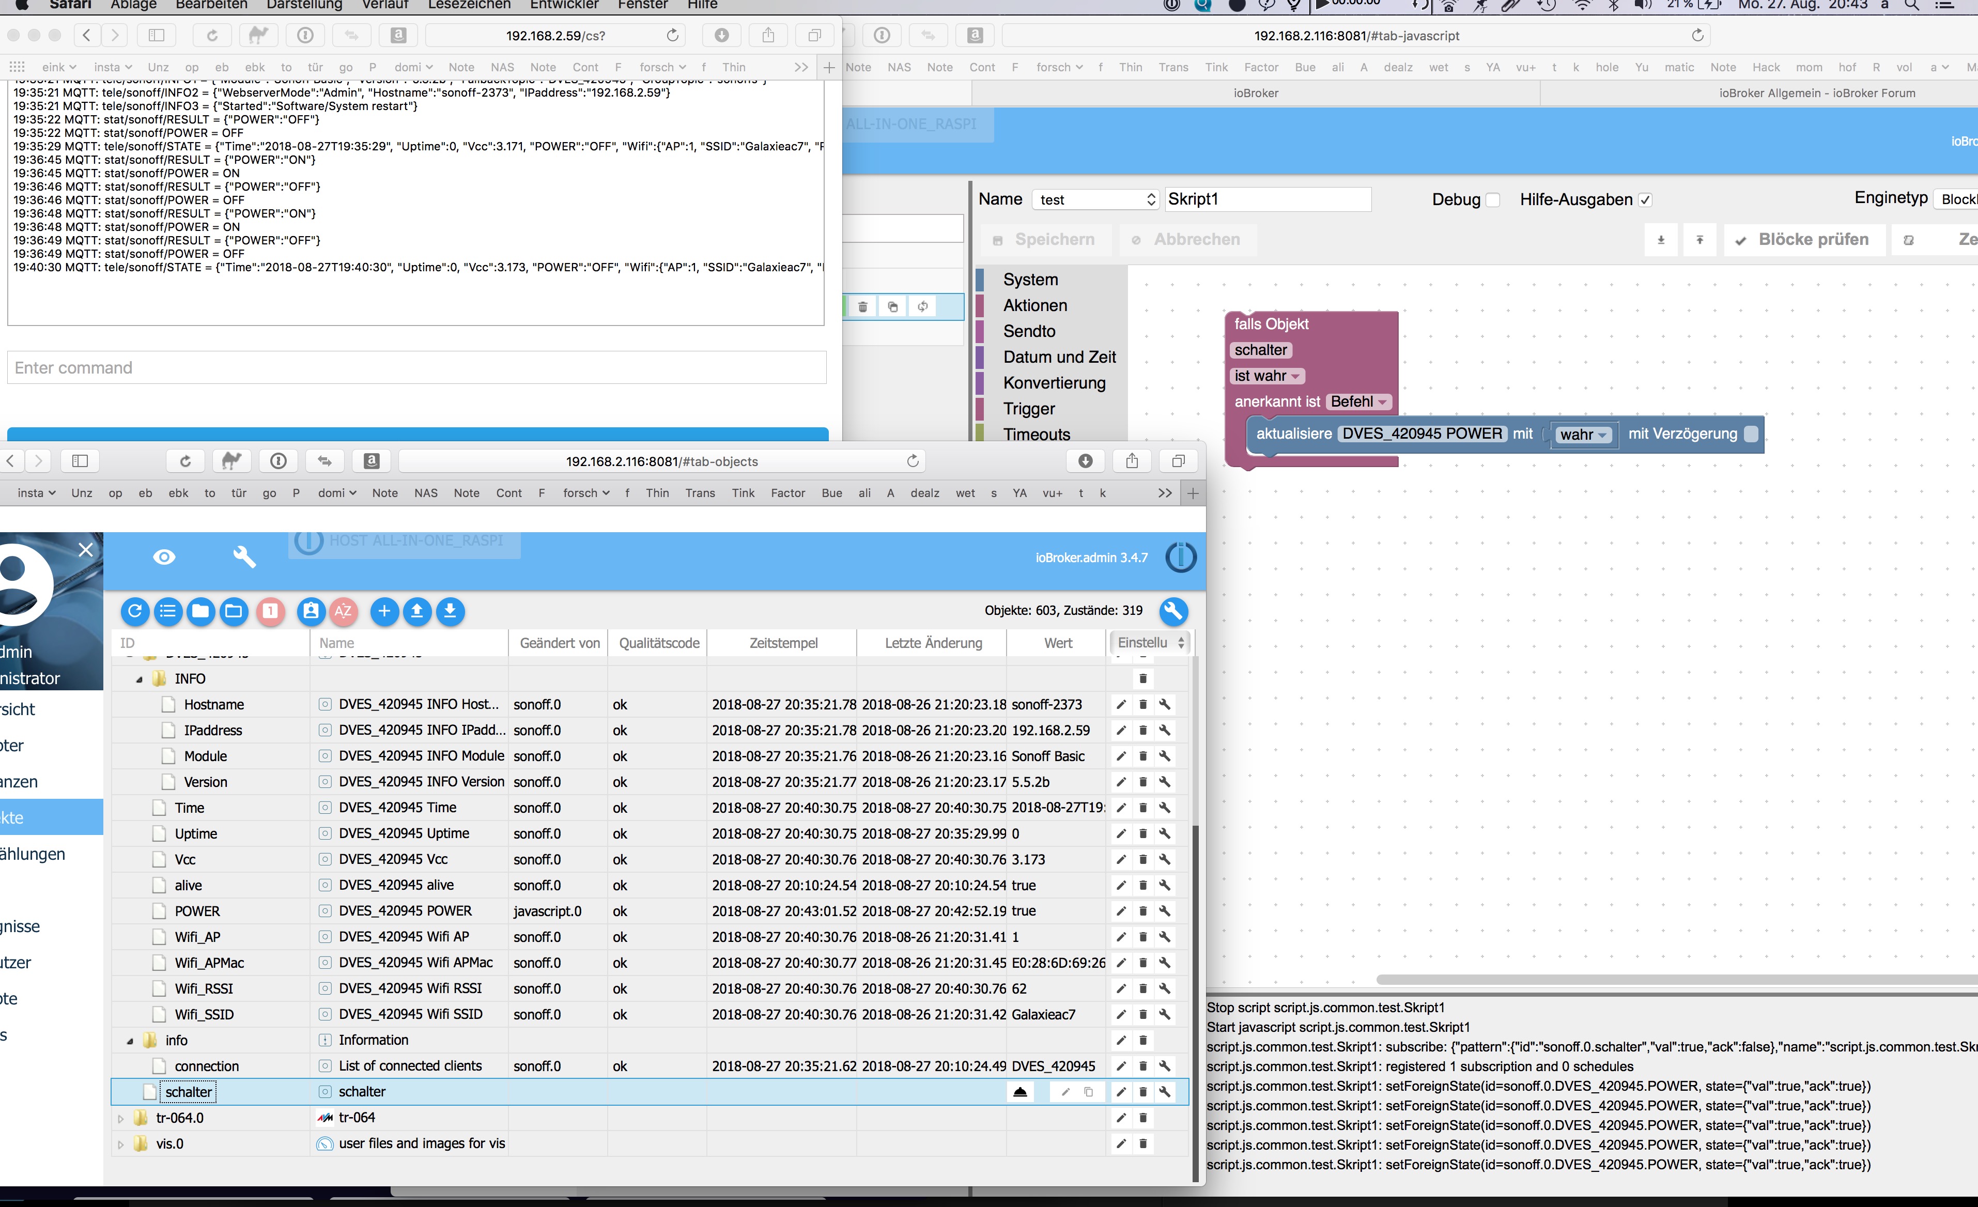Screen dimensions: 1978x1207
Task: Click the add new object plus button
Action: 384,612
